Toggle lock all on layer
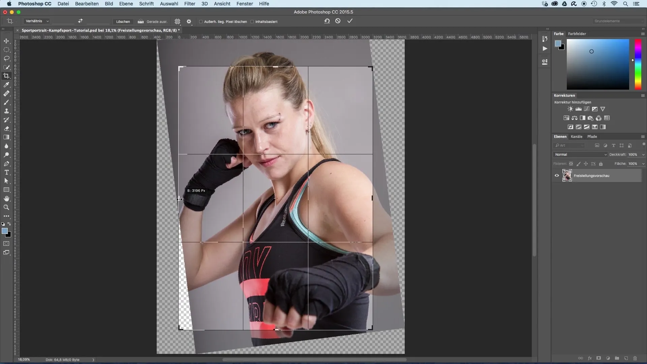Image resolution: width=647 pixels, height=364 pixels. click(601, 164)
